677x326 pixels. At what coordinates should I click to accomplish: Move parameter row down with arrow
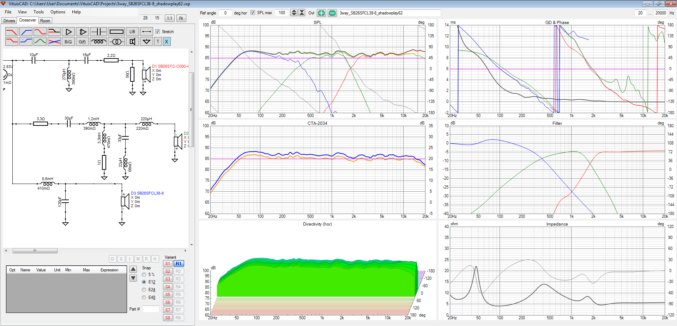[x=133, y=278]
